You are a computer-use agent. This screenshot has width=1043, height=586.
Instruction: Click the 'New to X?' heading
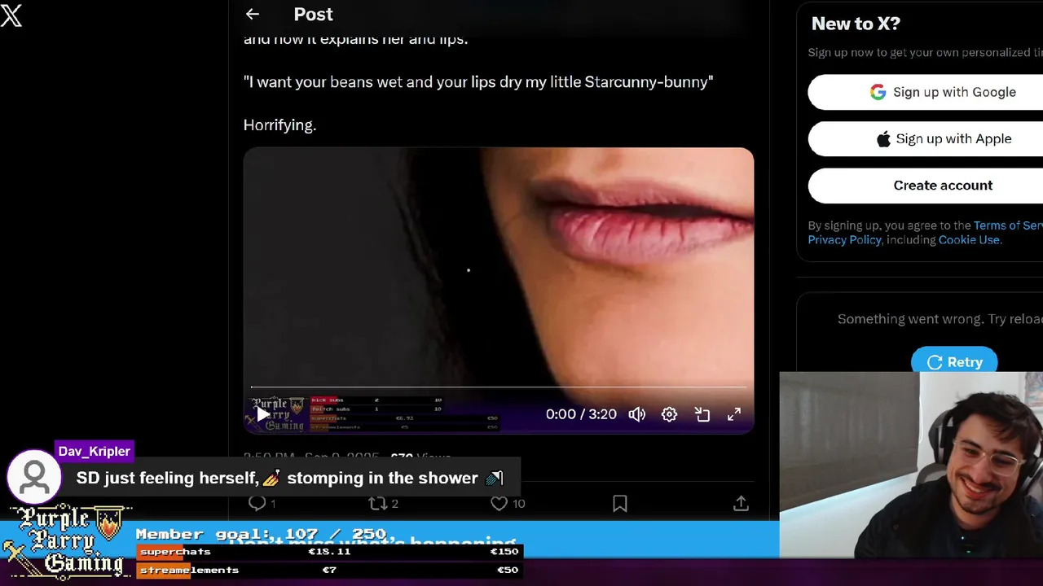click(856, 24)
